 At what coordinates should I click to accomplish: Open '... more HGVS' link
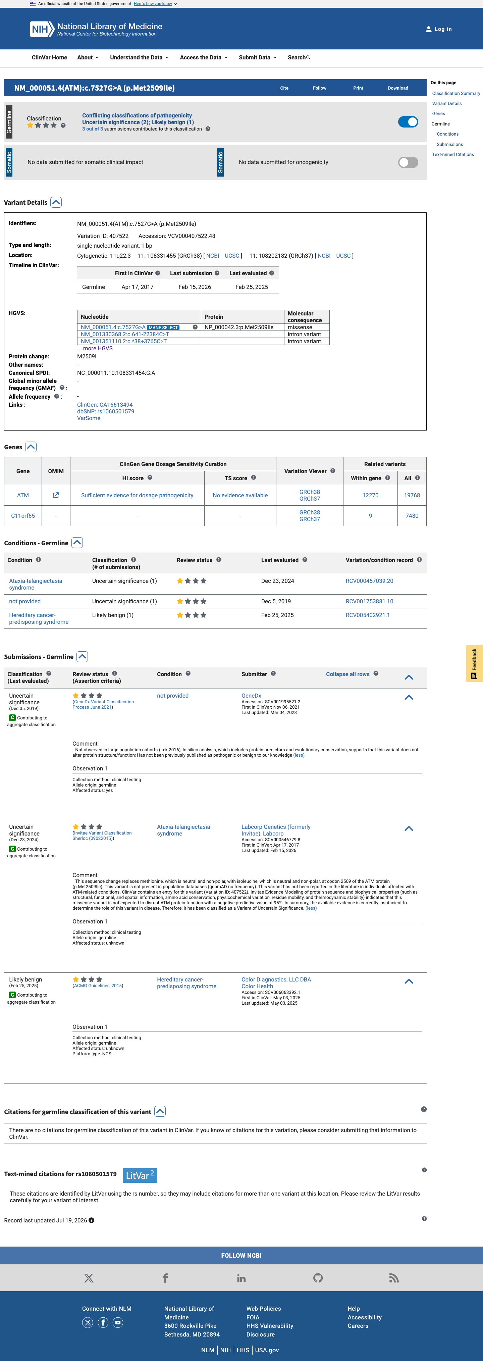pyautogui.click(x=95, y=348)
